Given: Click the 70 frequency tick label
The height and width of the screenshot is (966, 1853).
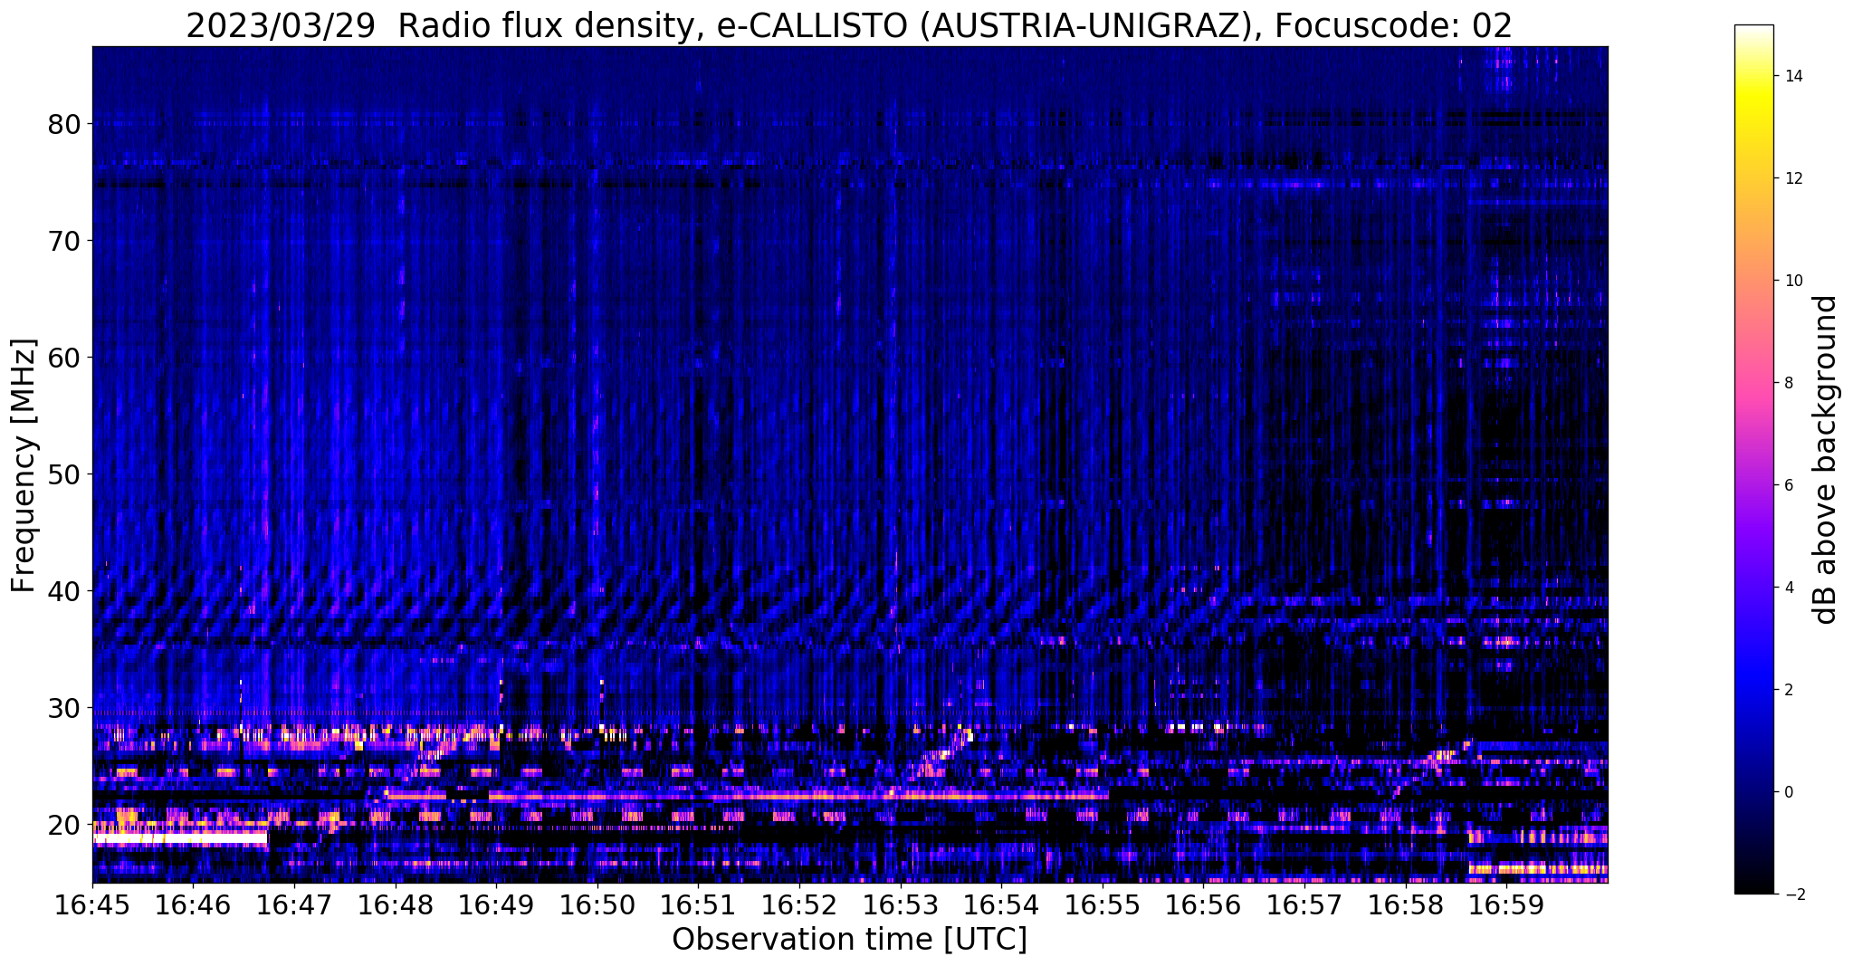Looking at the screenshot, I should point(63,241).
